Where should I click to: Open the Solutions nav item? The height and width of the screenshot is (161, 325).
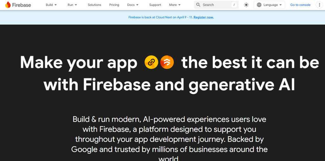coord(95,5)
